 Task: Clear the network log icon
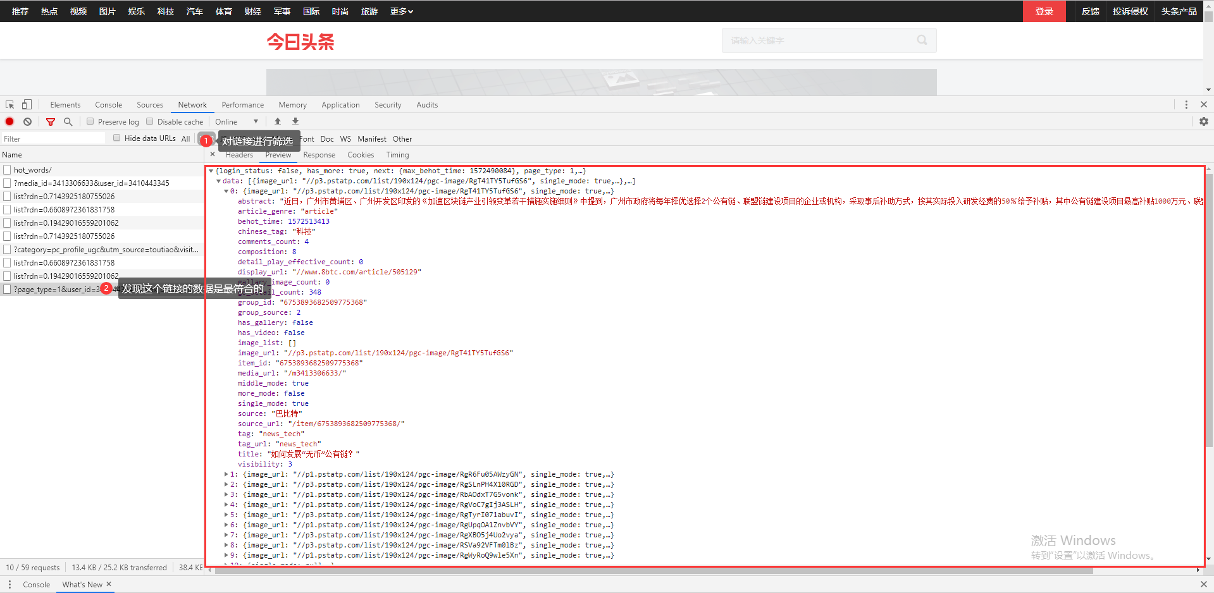click(x=27, y=121)
